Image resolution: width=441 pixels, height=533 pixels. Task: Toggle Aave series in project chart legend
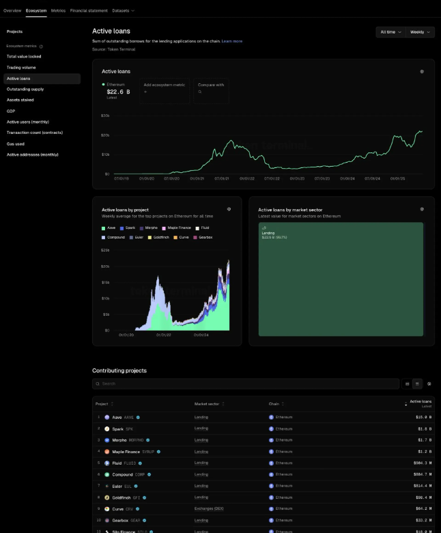(x=109, y=228)
